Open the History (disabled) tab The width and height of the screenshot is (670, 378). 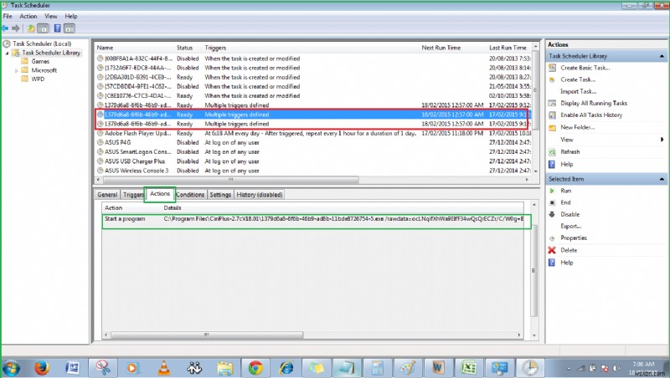(260, 195)
